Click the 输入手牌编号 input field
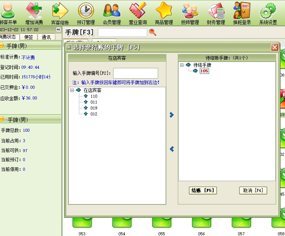 click(x=135, y=73)
